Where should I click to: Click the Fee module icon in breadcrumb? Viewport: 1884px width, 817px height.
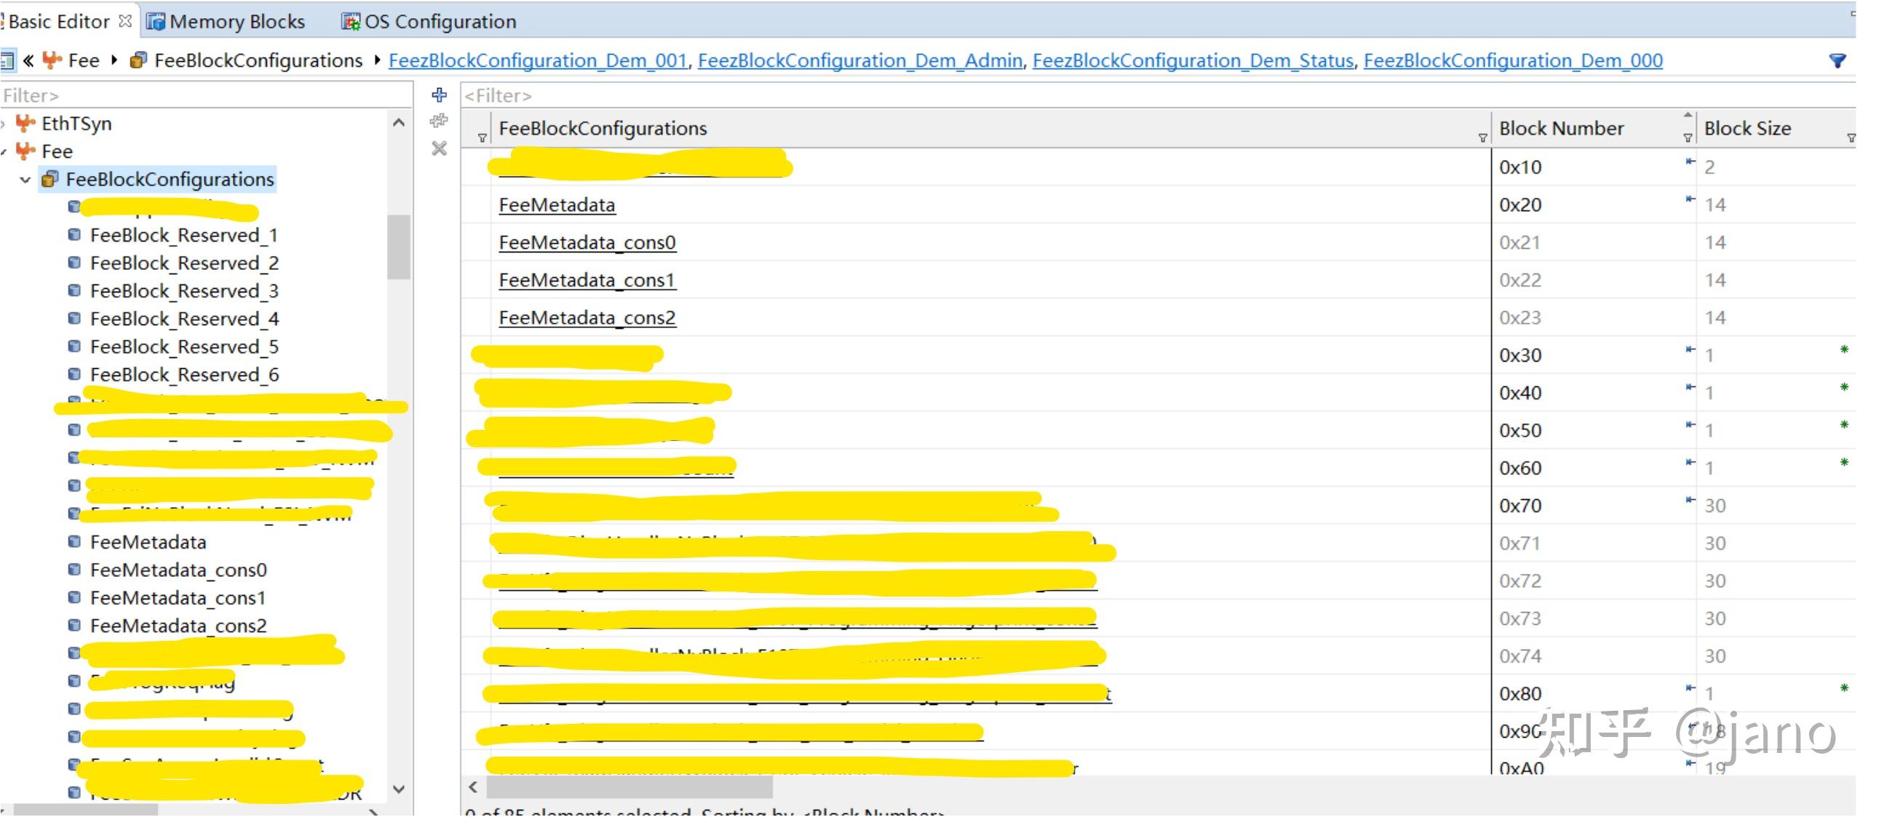pyautogui.click(x=52, y=60)
